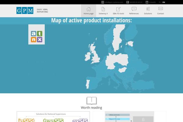
Task: Open the Contact page
Action: [x=160, y=13]
